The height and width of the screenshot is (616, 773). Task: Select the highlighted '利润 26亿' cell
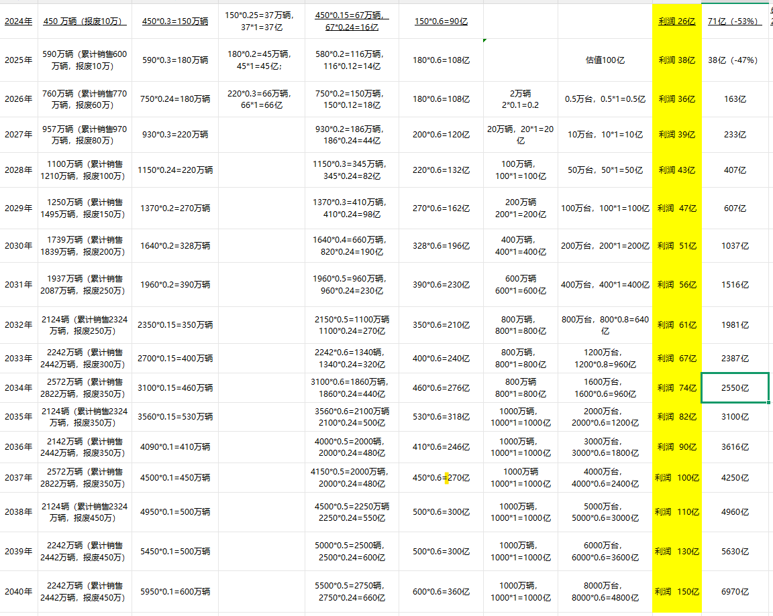tap(676, 21)
